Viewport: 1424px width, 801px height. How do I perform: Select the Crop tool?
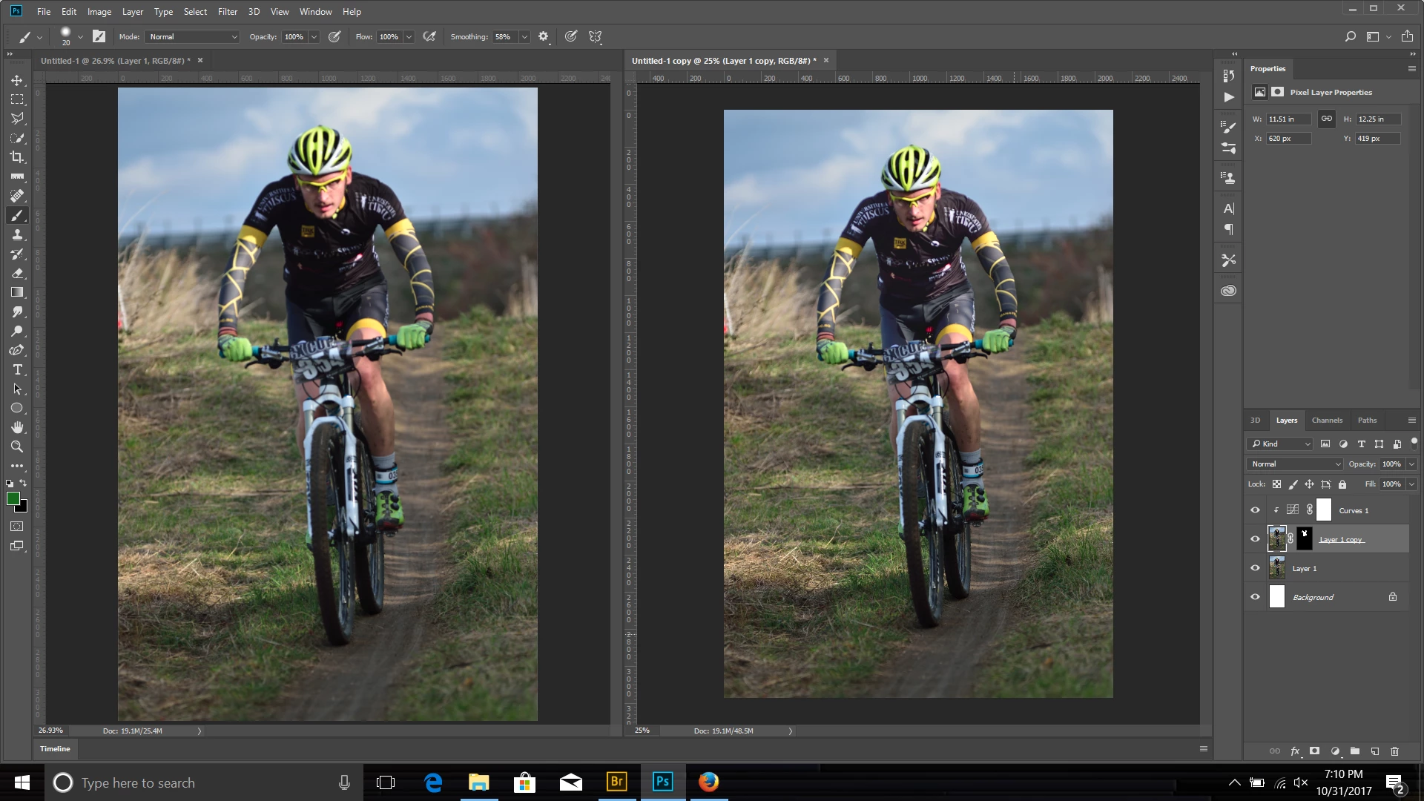tap(17, 157)
